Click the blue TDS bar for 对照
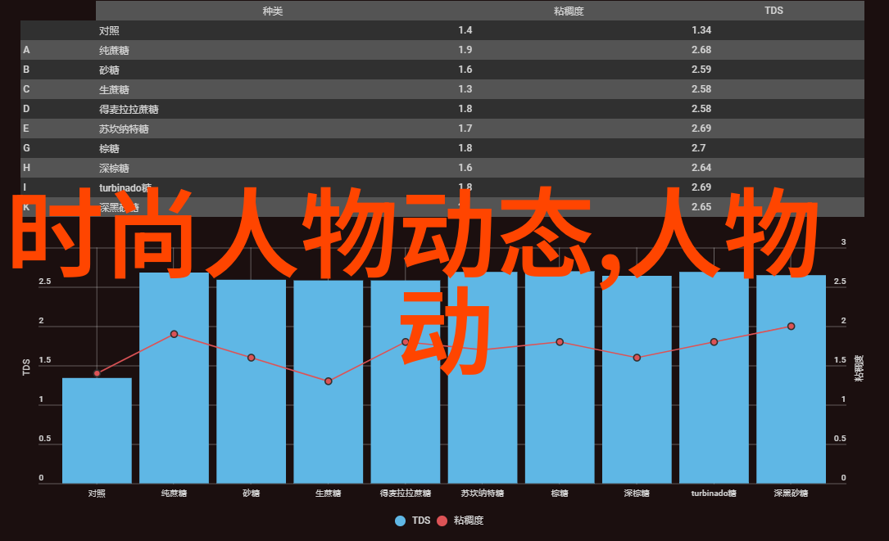Image resolution: width=889 pixels, height=541 pixels. pyautogui.click(x=97, y=431)
